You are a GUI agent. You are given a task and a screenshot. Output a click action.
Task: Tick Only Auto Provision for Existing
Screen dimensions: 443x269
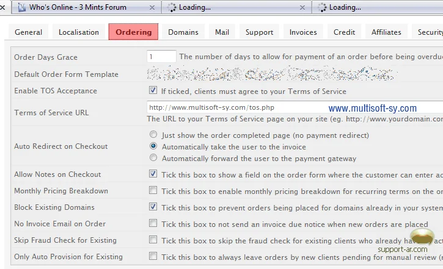point(153,257)
